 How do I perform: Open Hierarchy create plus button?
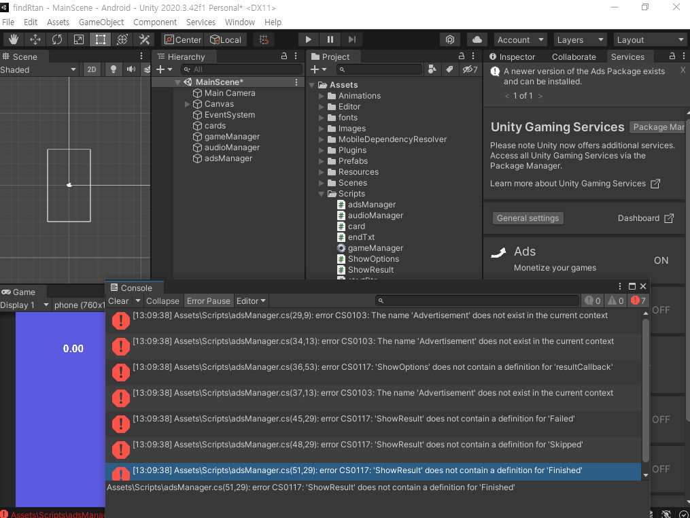coord(164,69)
